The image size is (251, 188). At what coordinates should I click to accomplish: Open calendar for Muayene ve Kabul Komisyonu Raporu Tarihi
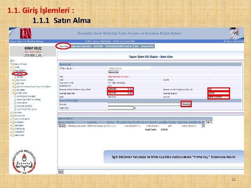point(131,89)
